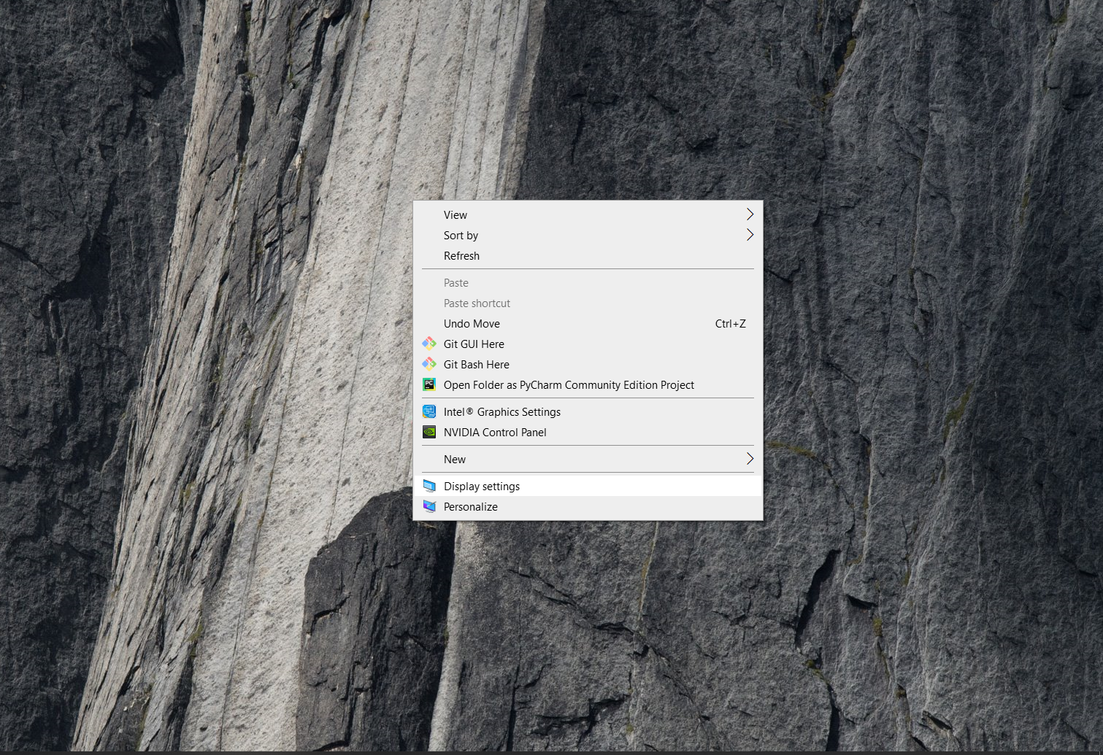
Task: Click the Display settings monitor icon
Action: click(x=429, y=486)
